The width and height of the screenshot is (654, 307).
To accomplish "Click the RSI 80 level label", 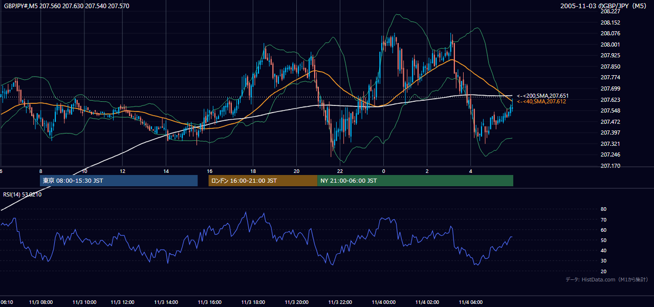I will point(603,209).
